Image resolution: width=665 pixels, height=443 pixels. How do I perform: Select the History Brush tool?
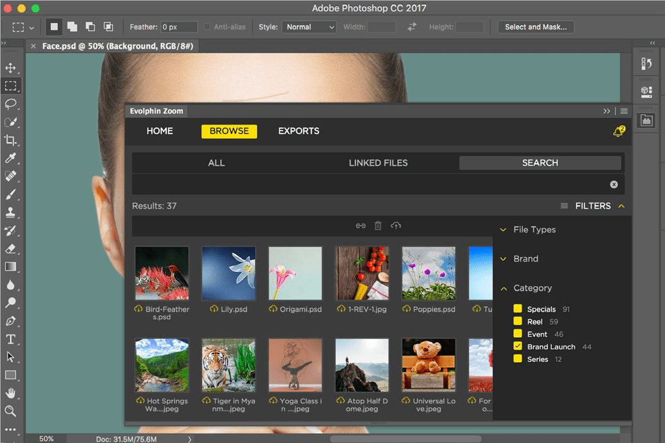coord(11,230)
